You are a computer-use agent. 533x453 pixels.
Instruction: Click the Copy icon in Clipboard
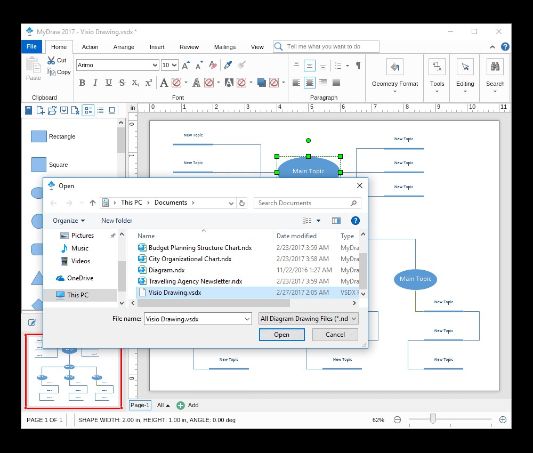tap(51, 72)
